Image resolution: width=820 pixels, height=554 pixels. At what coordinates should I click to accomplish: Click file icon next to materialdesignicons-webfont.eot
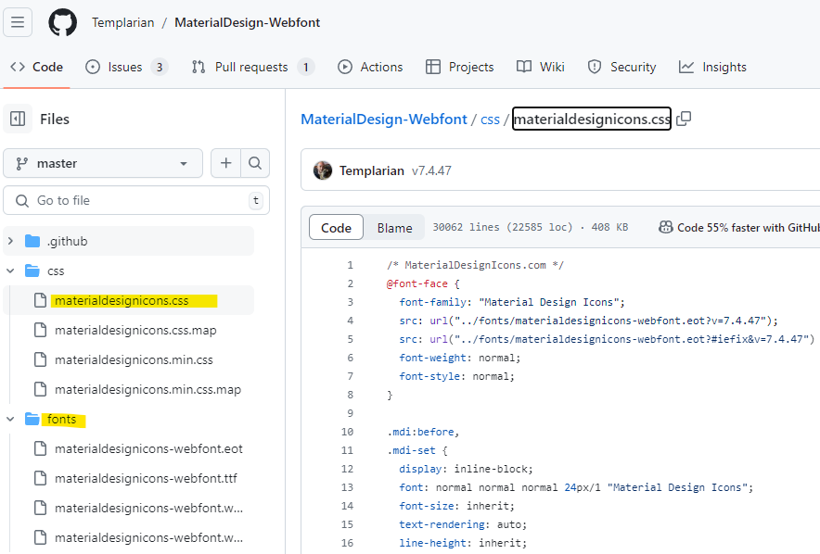(40, 449)
